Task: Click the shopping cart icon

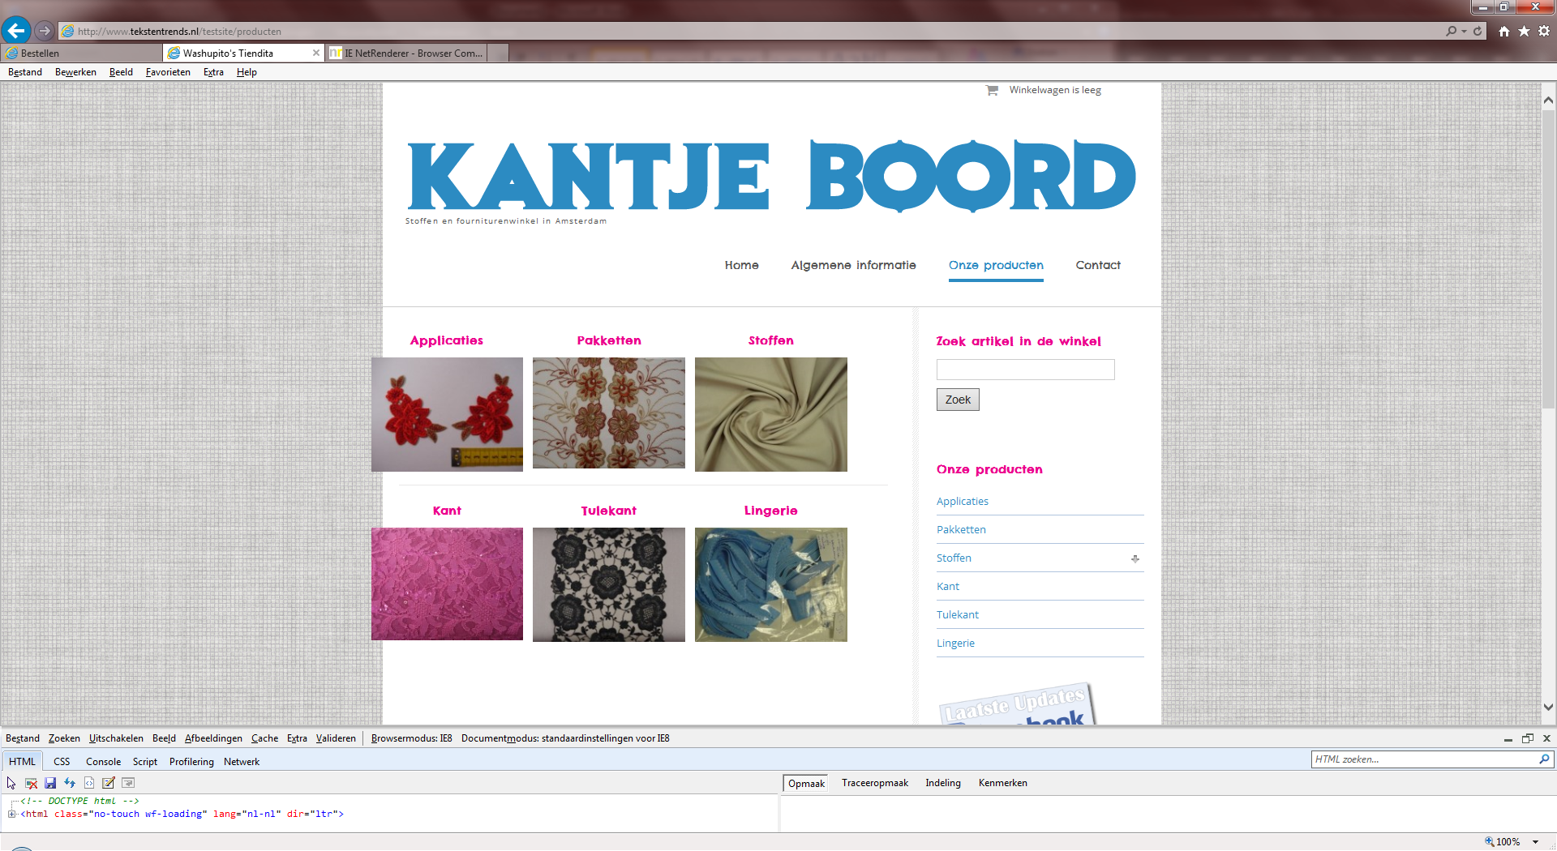Action: [x=992, y=90]
